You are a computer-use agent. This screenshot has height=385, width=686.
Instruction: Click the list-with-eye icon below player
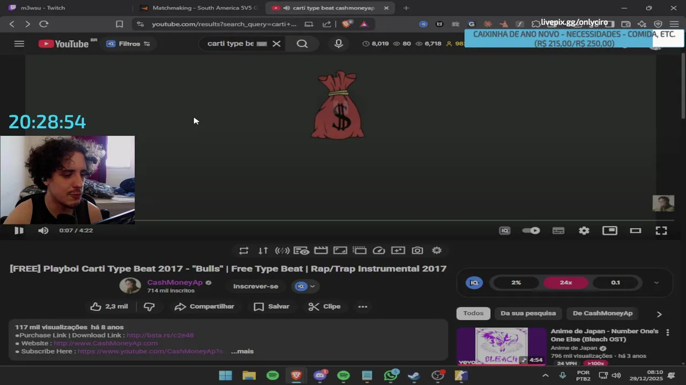tap(301, 250)
